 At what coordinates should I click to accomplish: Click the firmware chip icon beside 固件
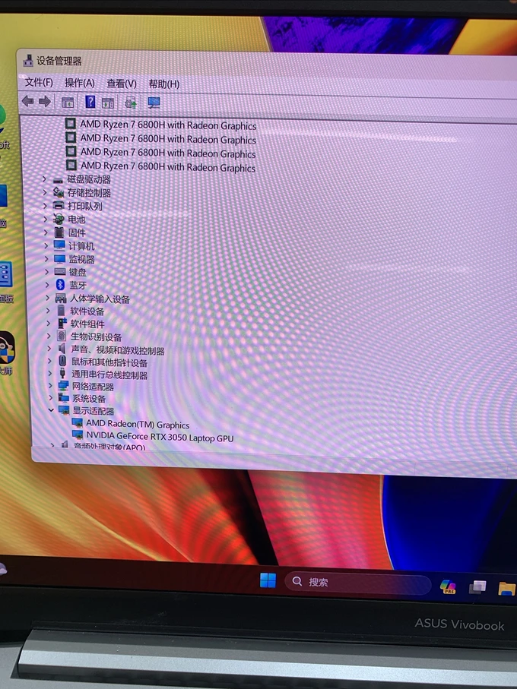point(59,232)
